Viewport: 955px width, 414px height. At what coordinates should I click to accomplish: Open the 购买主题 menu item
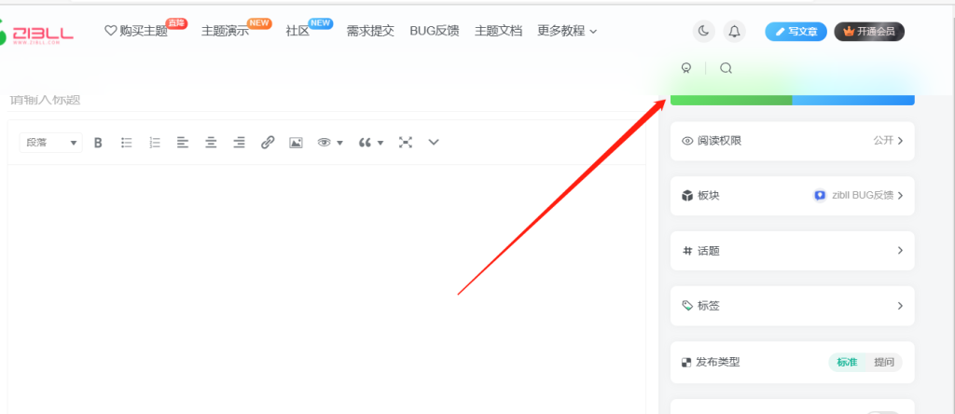tap(136, 31)
